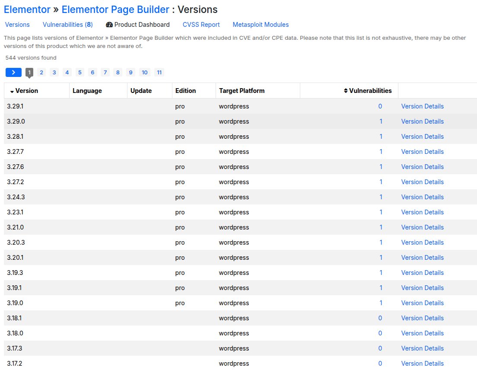Open Version Details for 3.19.3

pyautogui.click(x=422, y=273)
